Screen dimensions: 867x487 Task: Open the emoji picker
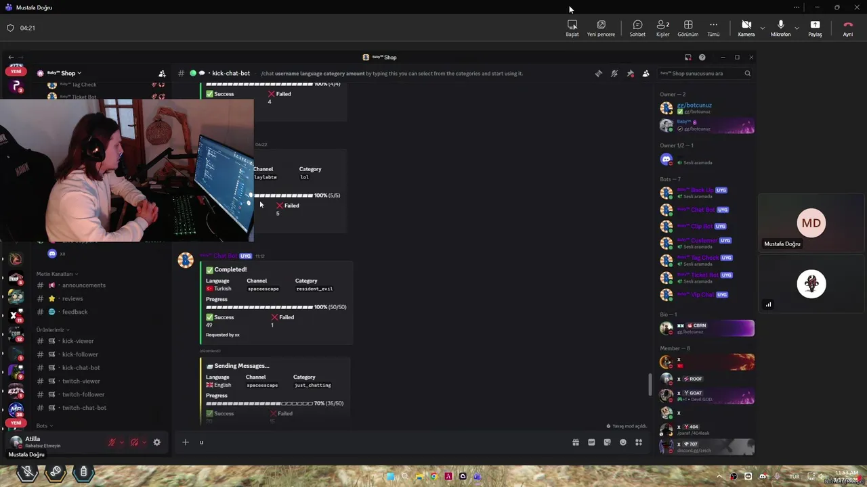pyautogui.click(x=623, y=442)
